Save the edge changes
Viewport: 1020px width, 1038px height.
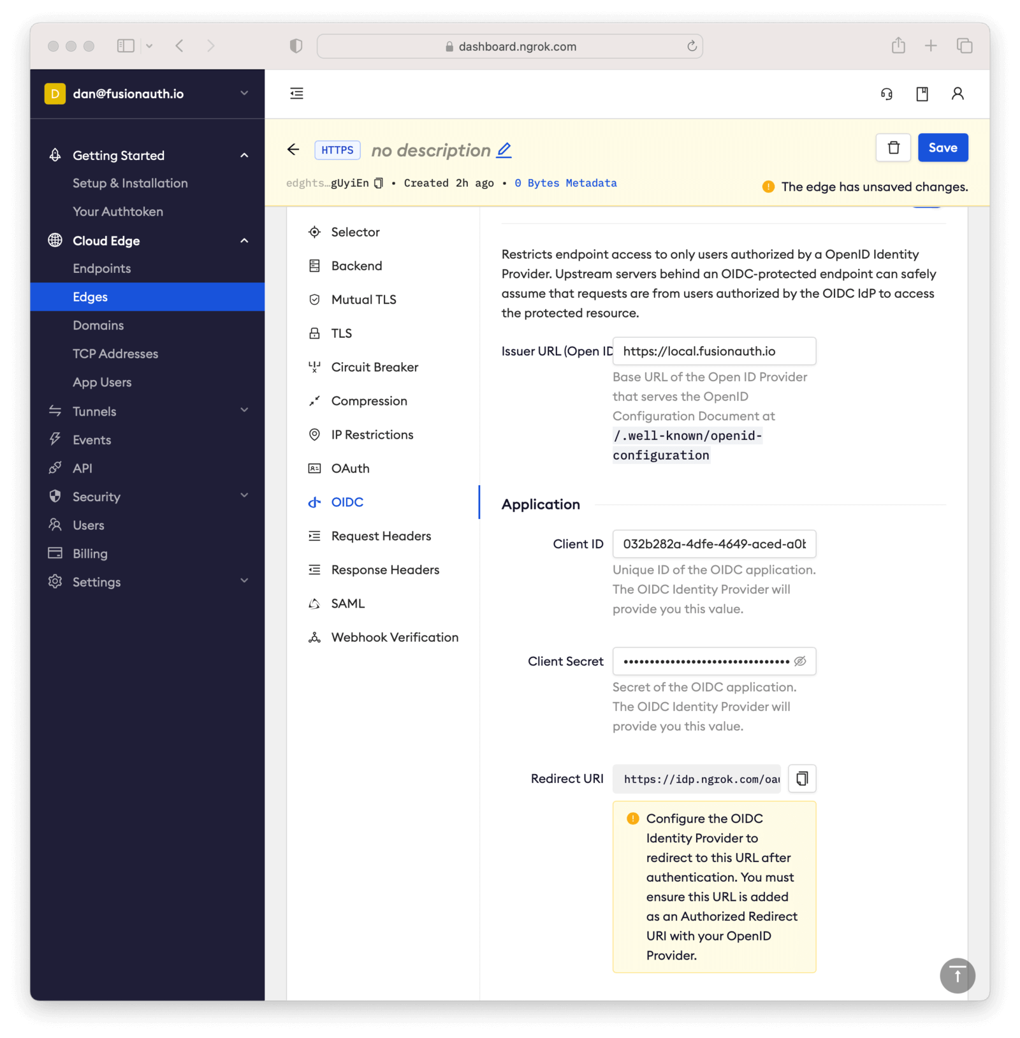(943, 148)
